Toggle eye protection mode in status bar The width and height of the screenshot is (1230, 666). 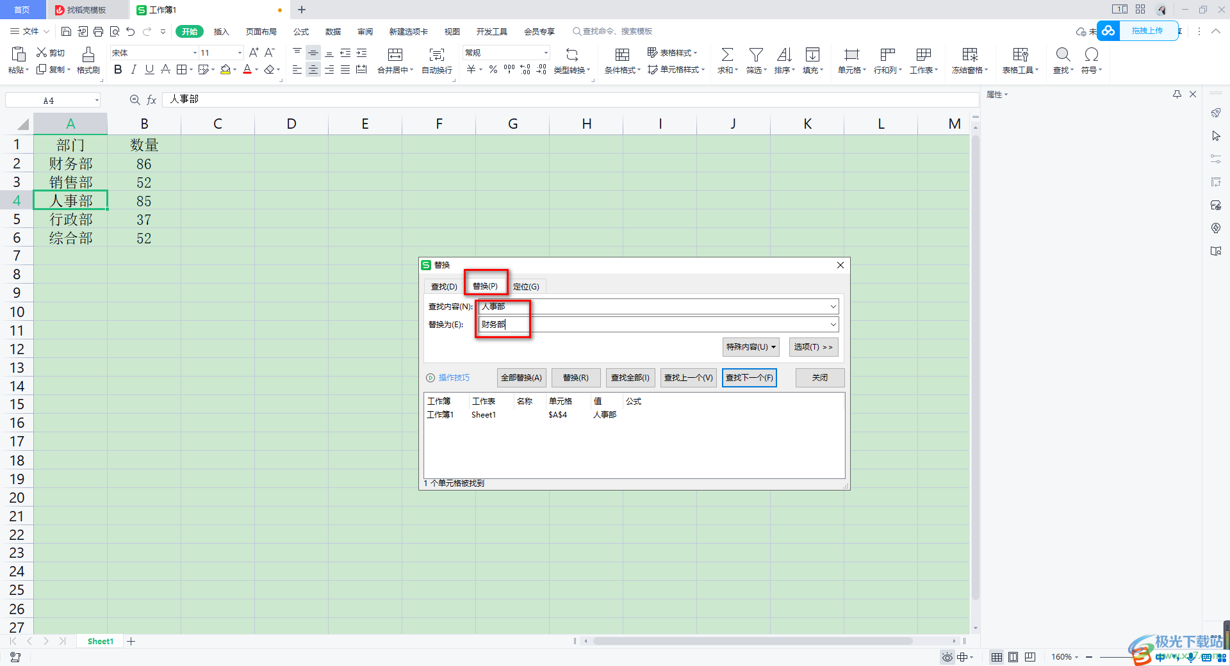(x=947, y=657)
